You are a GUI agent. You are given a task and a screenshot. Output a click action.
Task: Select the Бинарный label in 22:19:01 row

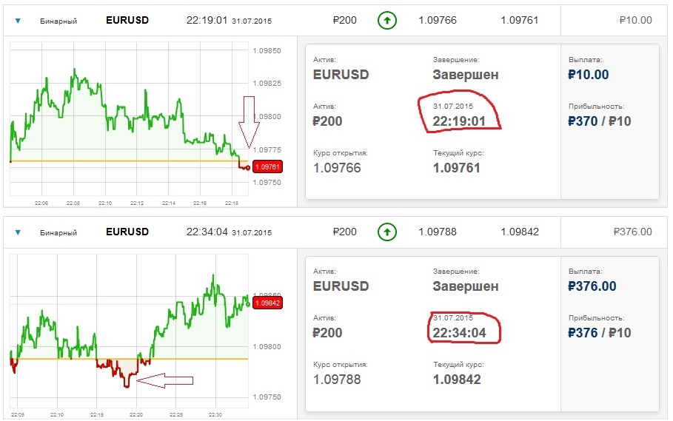(x=58, y=21)
